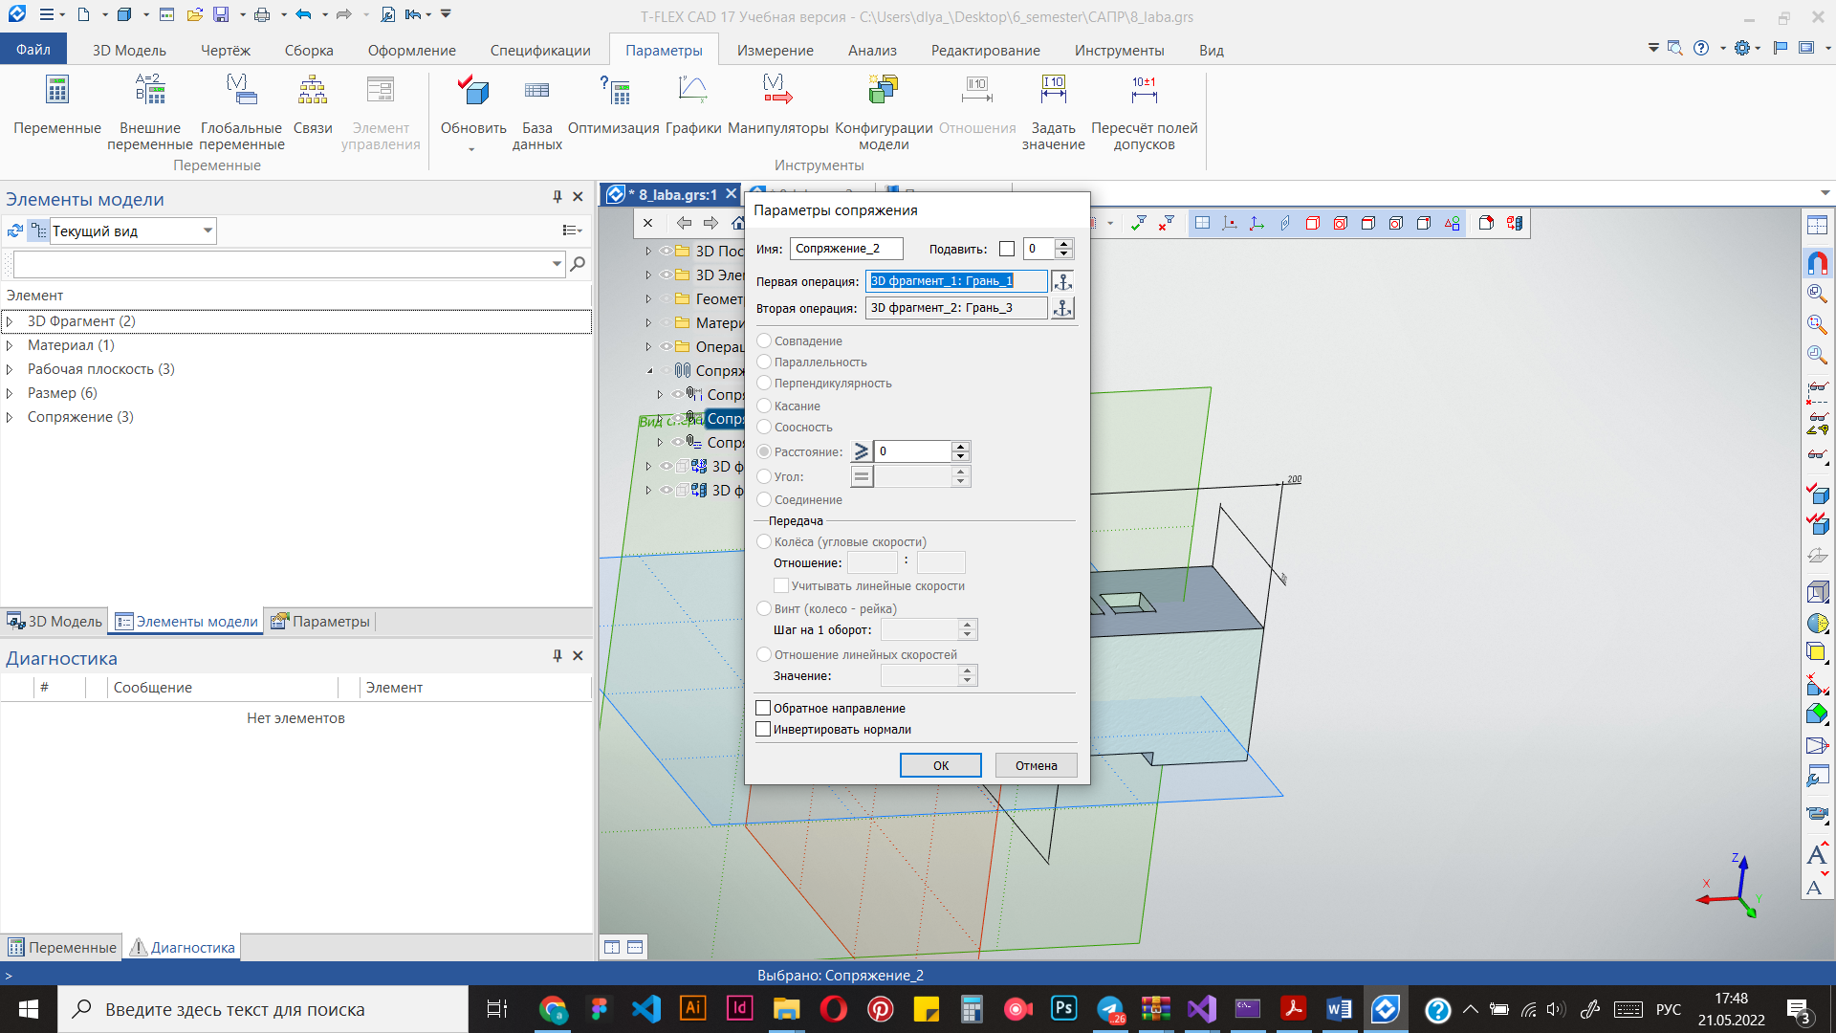Select the Соосность radio button

pyautogui.click(x=764, y=427)
